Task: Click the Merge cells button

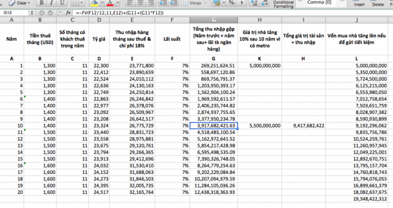Action: [192, 3]
